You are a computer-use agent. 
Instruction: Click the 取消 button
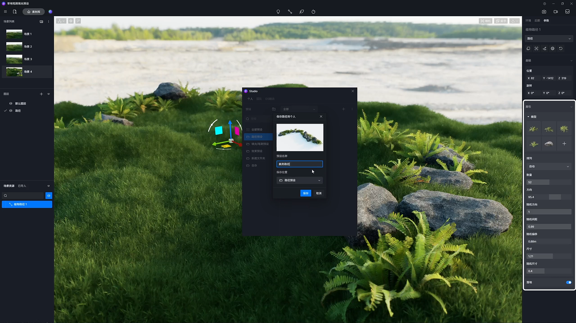click(318, 193)
